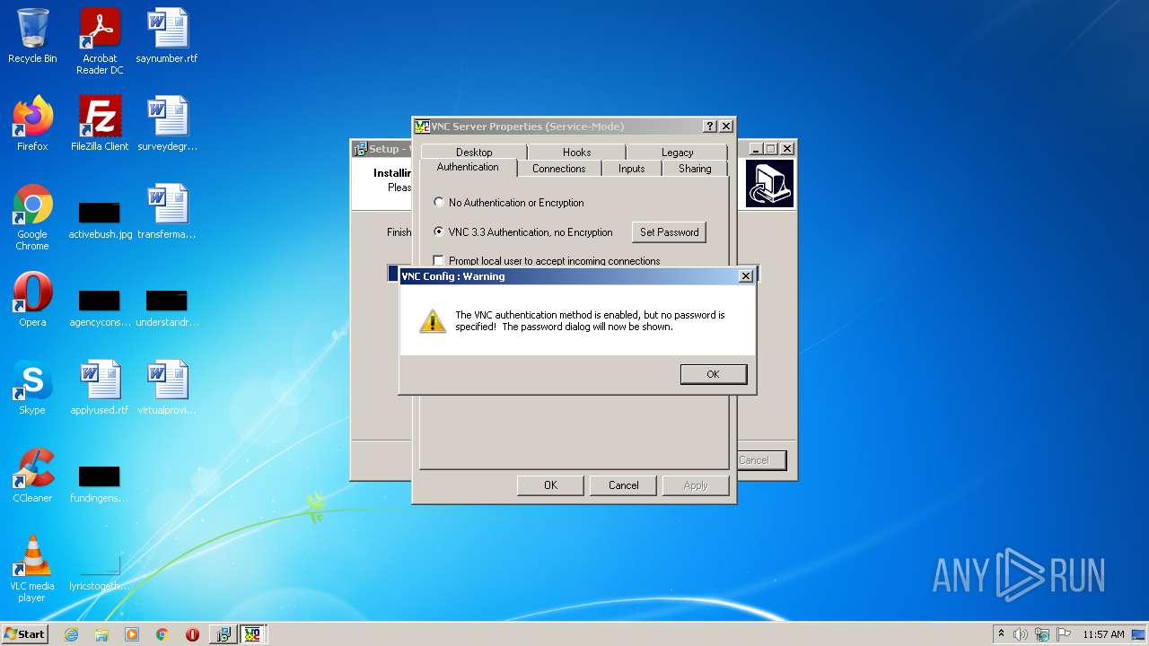Select the Acrobat Reader DC shortcut

point(100,41)
